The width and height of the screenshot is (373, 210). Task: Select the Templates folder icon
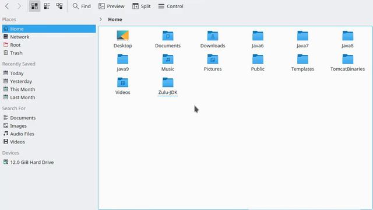[302, 59]
